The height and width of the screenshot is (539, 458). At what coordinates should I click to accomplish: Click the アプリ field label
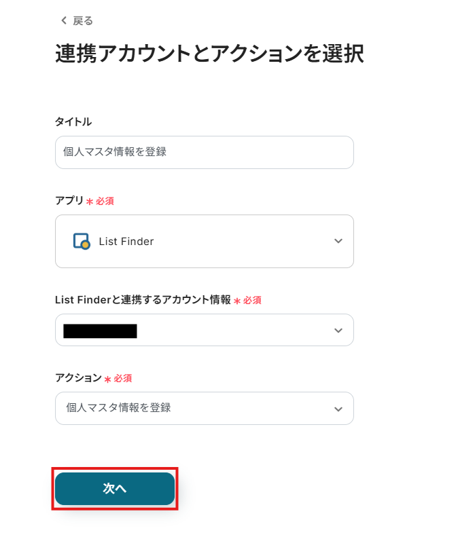pyautogui.click(x=69, y=201)
